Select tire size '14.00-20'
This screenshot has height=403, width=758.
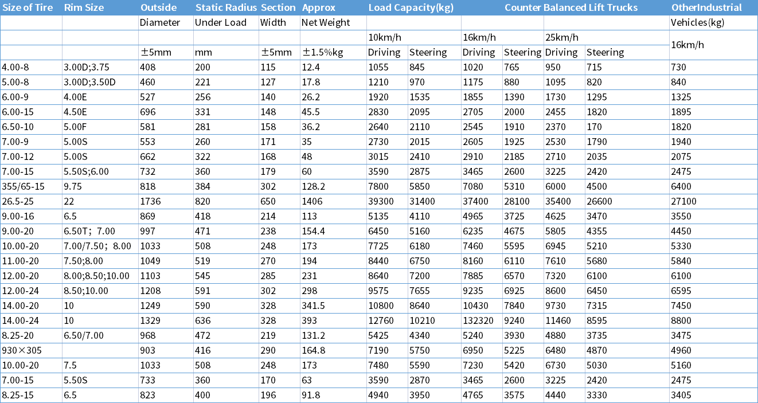click(x=20, y=306)
